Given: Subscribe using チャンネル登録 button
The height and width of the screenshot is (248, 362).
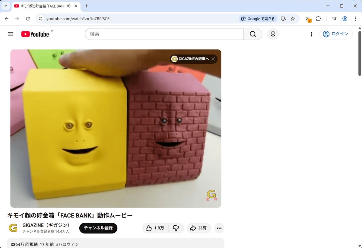Looking at the screenshot, I should (x=98, y=228).
